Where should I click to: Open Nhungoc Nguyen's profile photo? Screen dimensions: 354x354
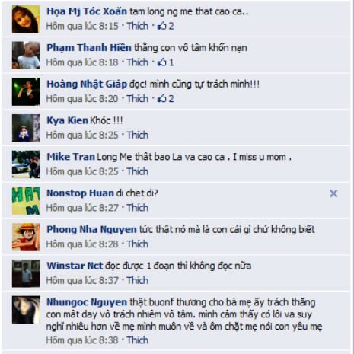click(x=26, y=310)
